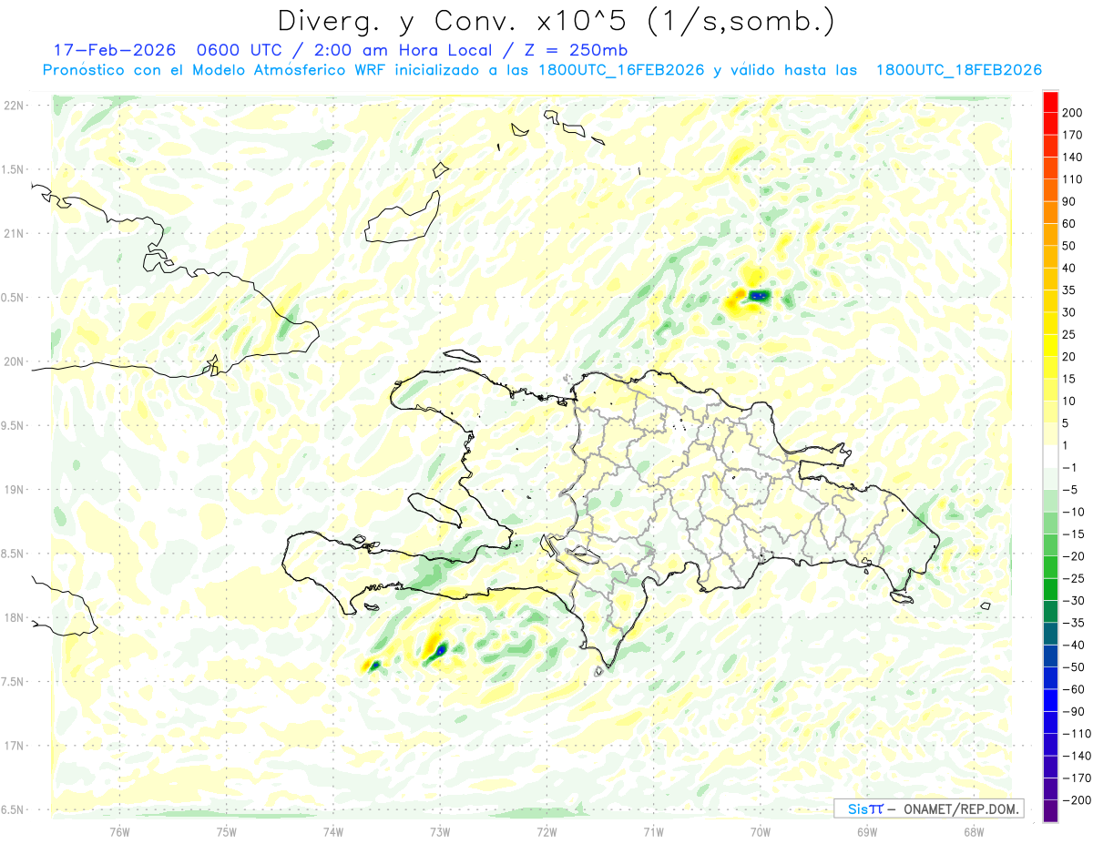
Task: Click the "70W" longitude label
Action: (760, 832)
